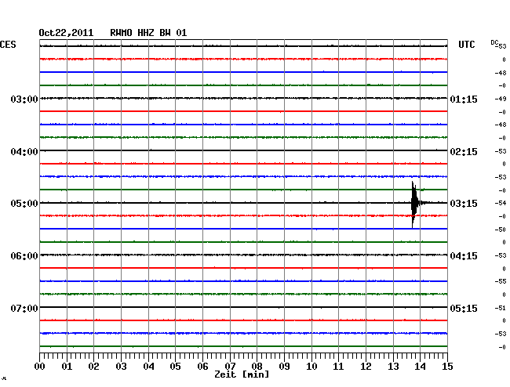Screen dimensions: 510x387
Task: Click the 03:15 UTC time label
Action: click(464, 203)
